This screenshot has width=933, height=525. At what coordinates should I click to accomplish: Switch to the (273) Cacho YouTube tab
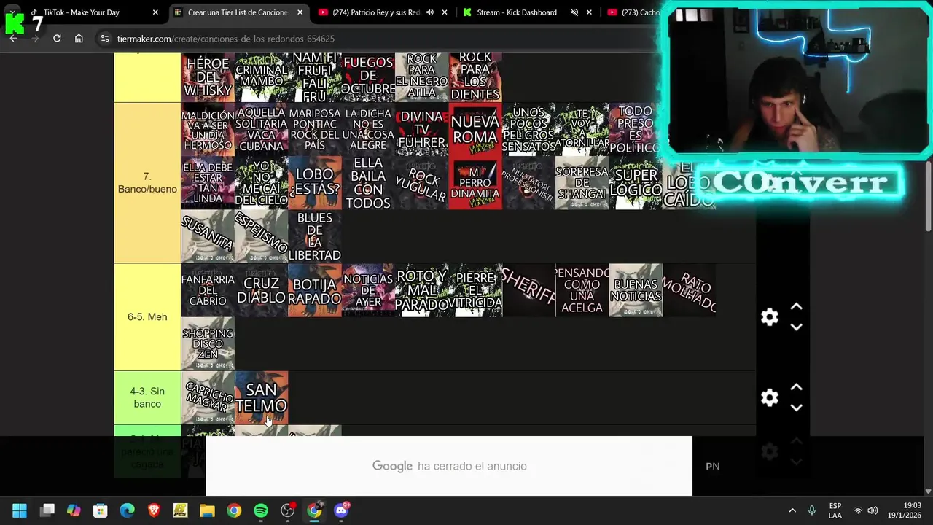633,12
